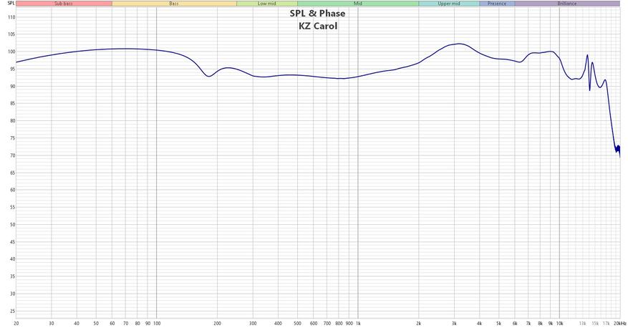Click the SPL axis unit label

pos(11,3)
